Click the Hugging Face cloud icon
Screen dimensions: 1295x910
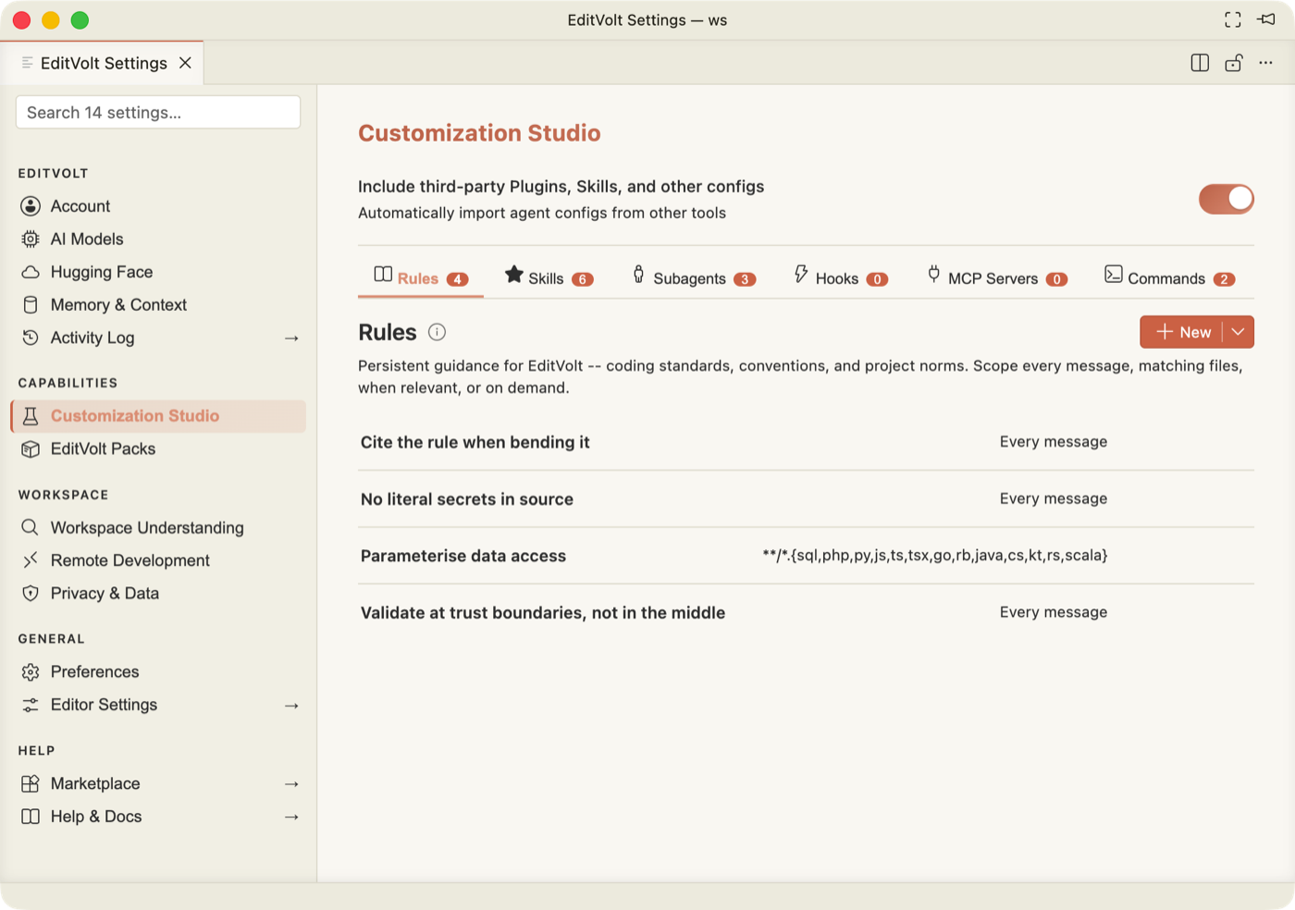[31, 272]
